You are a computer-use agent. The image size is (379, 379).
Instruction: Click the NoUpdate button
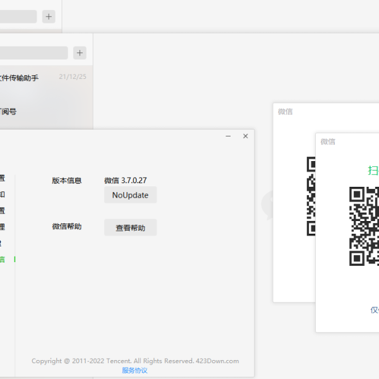[130, 195]
